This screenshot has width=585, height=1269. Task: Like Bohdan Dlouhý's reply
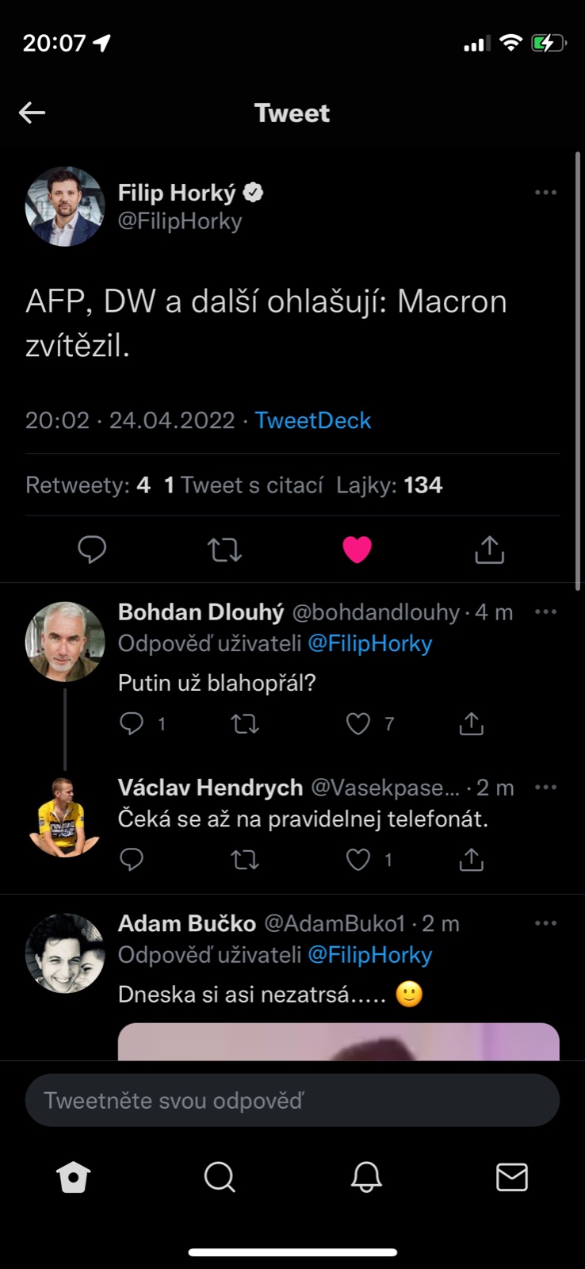359,723
